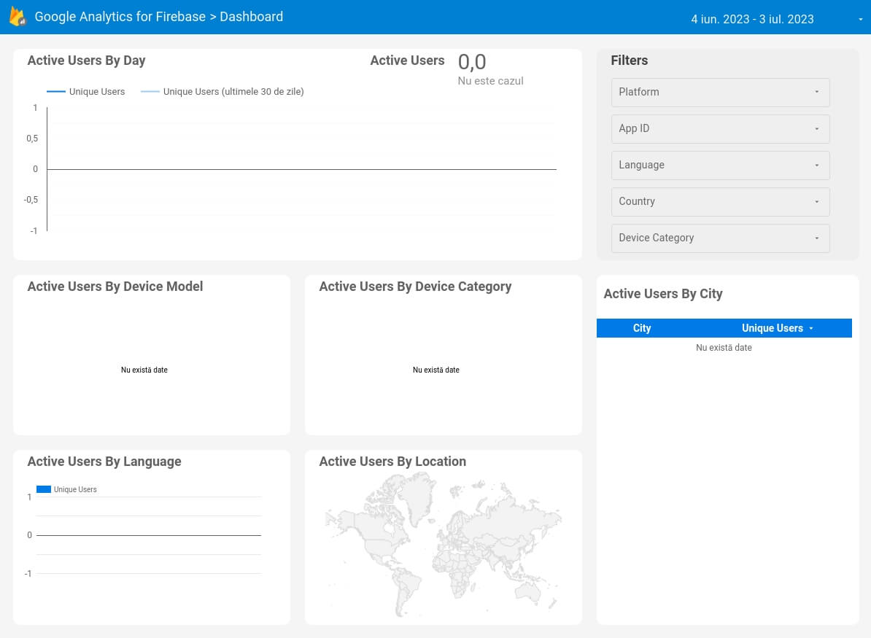The image size is (871, 638).
Task: Sort by Unique Users column header
Action: tap(772, 328)
